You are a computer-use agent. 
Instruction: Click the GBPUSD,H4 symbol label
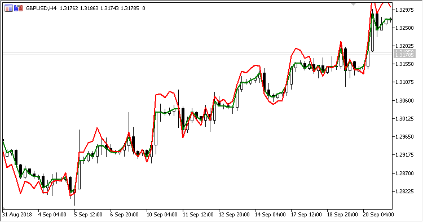(41, 8)
